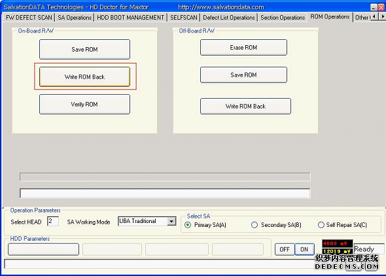The height and width of the screenshot is (276, 386).
Task: Select Primary SA(A) radio option
Action: click(x=188, y=225)
